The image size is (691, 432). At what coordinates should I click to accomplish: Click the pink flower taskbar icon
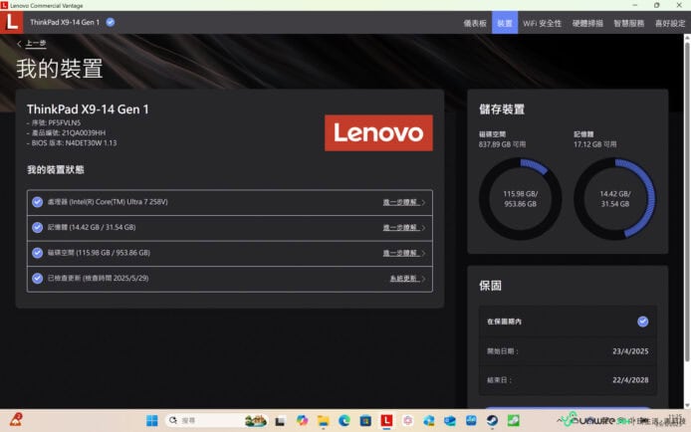(407, 421)
